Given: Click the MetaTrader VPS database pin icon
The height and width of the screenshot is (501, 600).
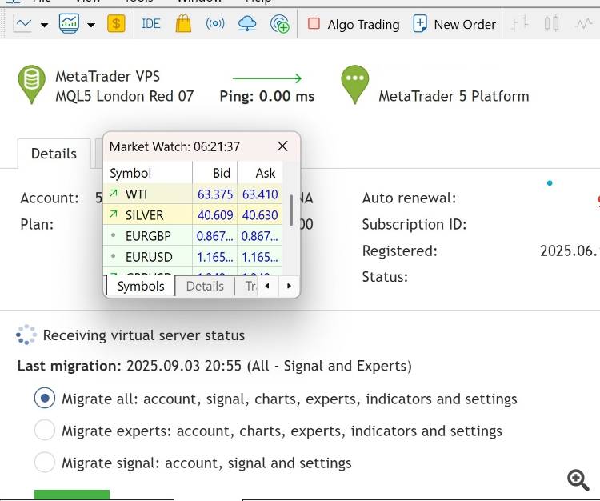Looking at the screenshot, I should click(x=31, y=85).
